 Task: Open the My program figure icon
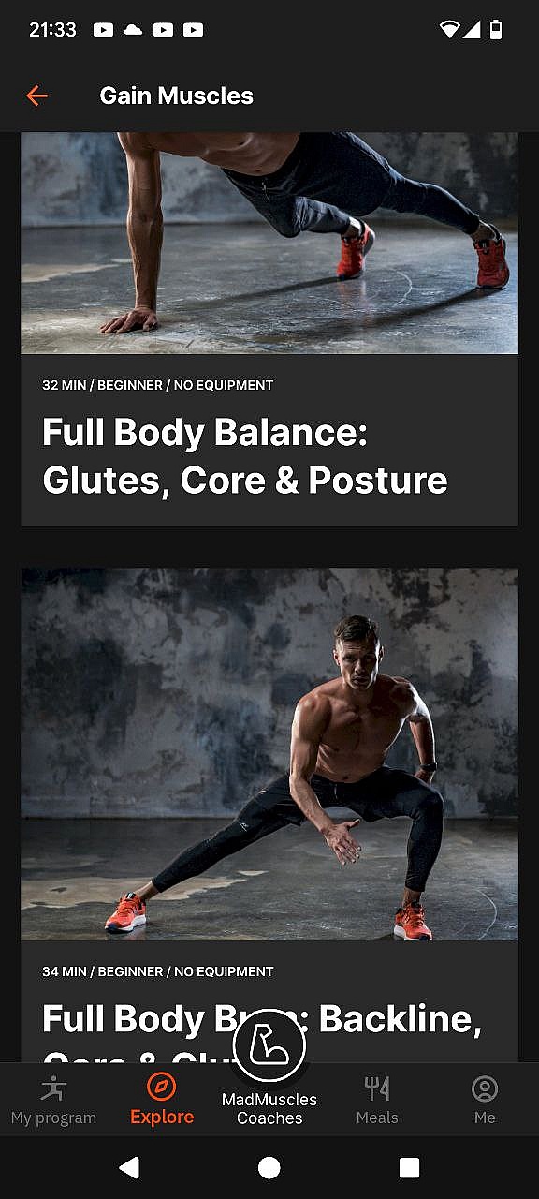(x=53, y=1088)
